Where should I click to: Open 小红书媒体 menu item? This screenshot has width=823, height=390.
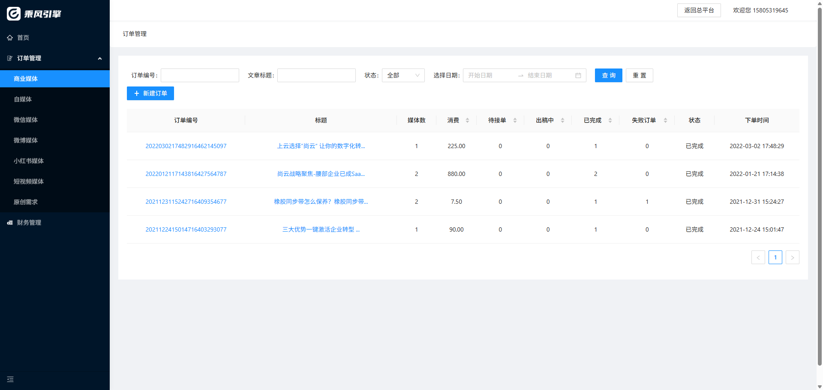click(x=29, y=161)
